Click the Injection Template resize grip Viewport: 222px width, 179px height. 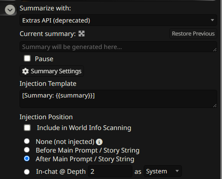tap(215, 106)
